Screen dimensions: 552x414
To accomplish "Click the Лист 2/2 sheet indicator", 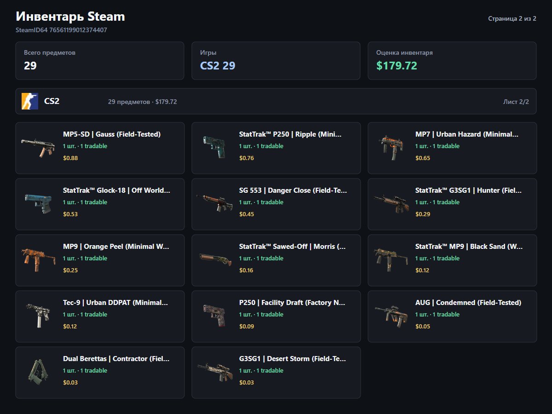I will click(516, 102).
